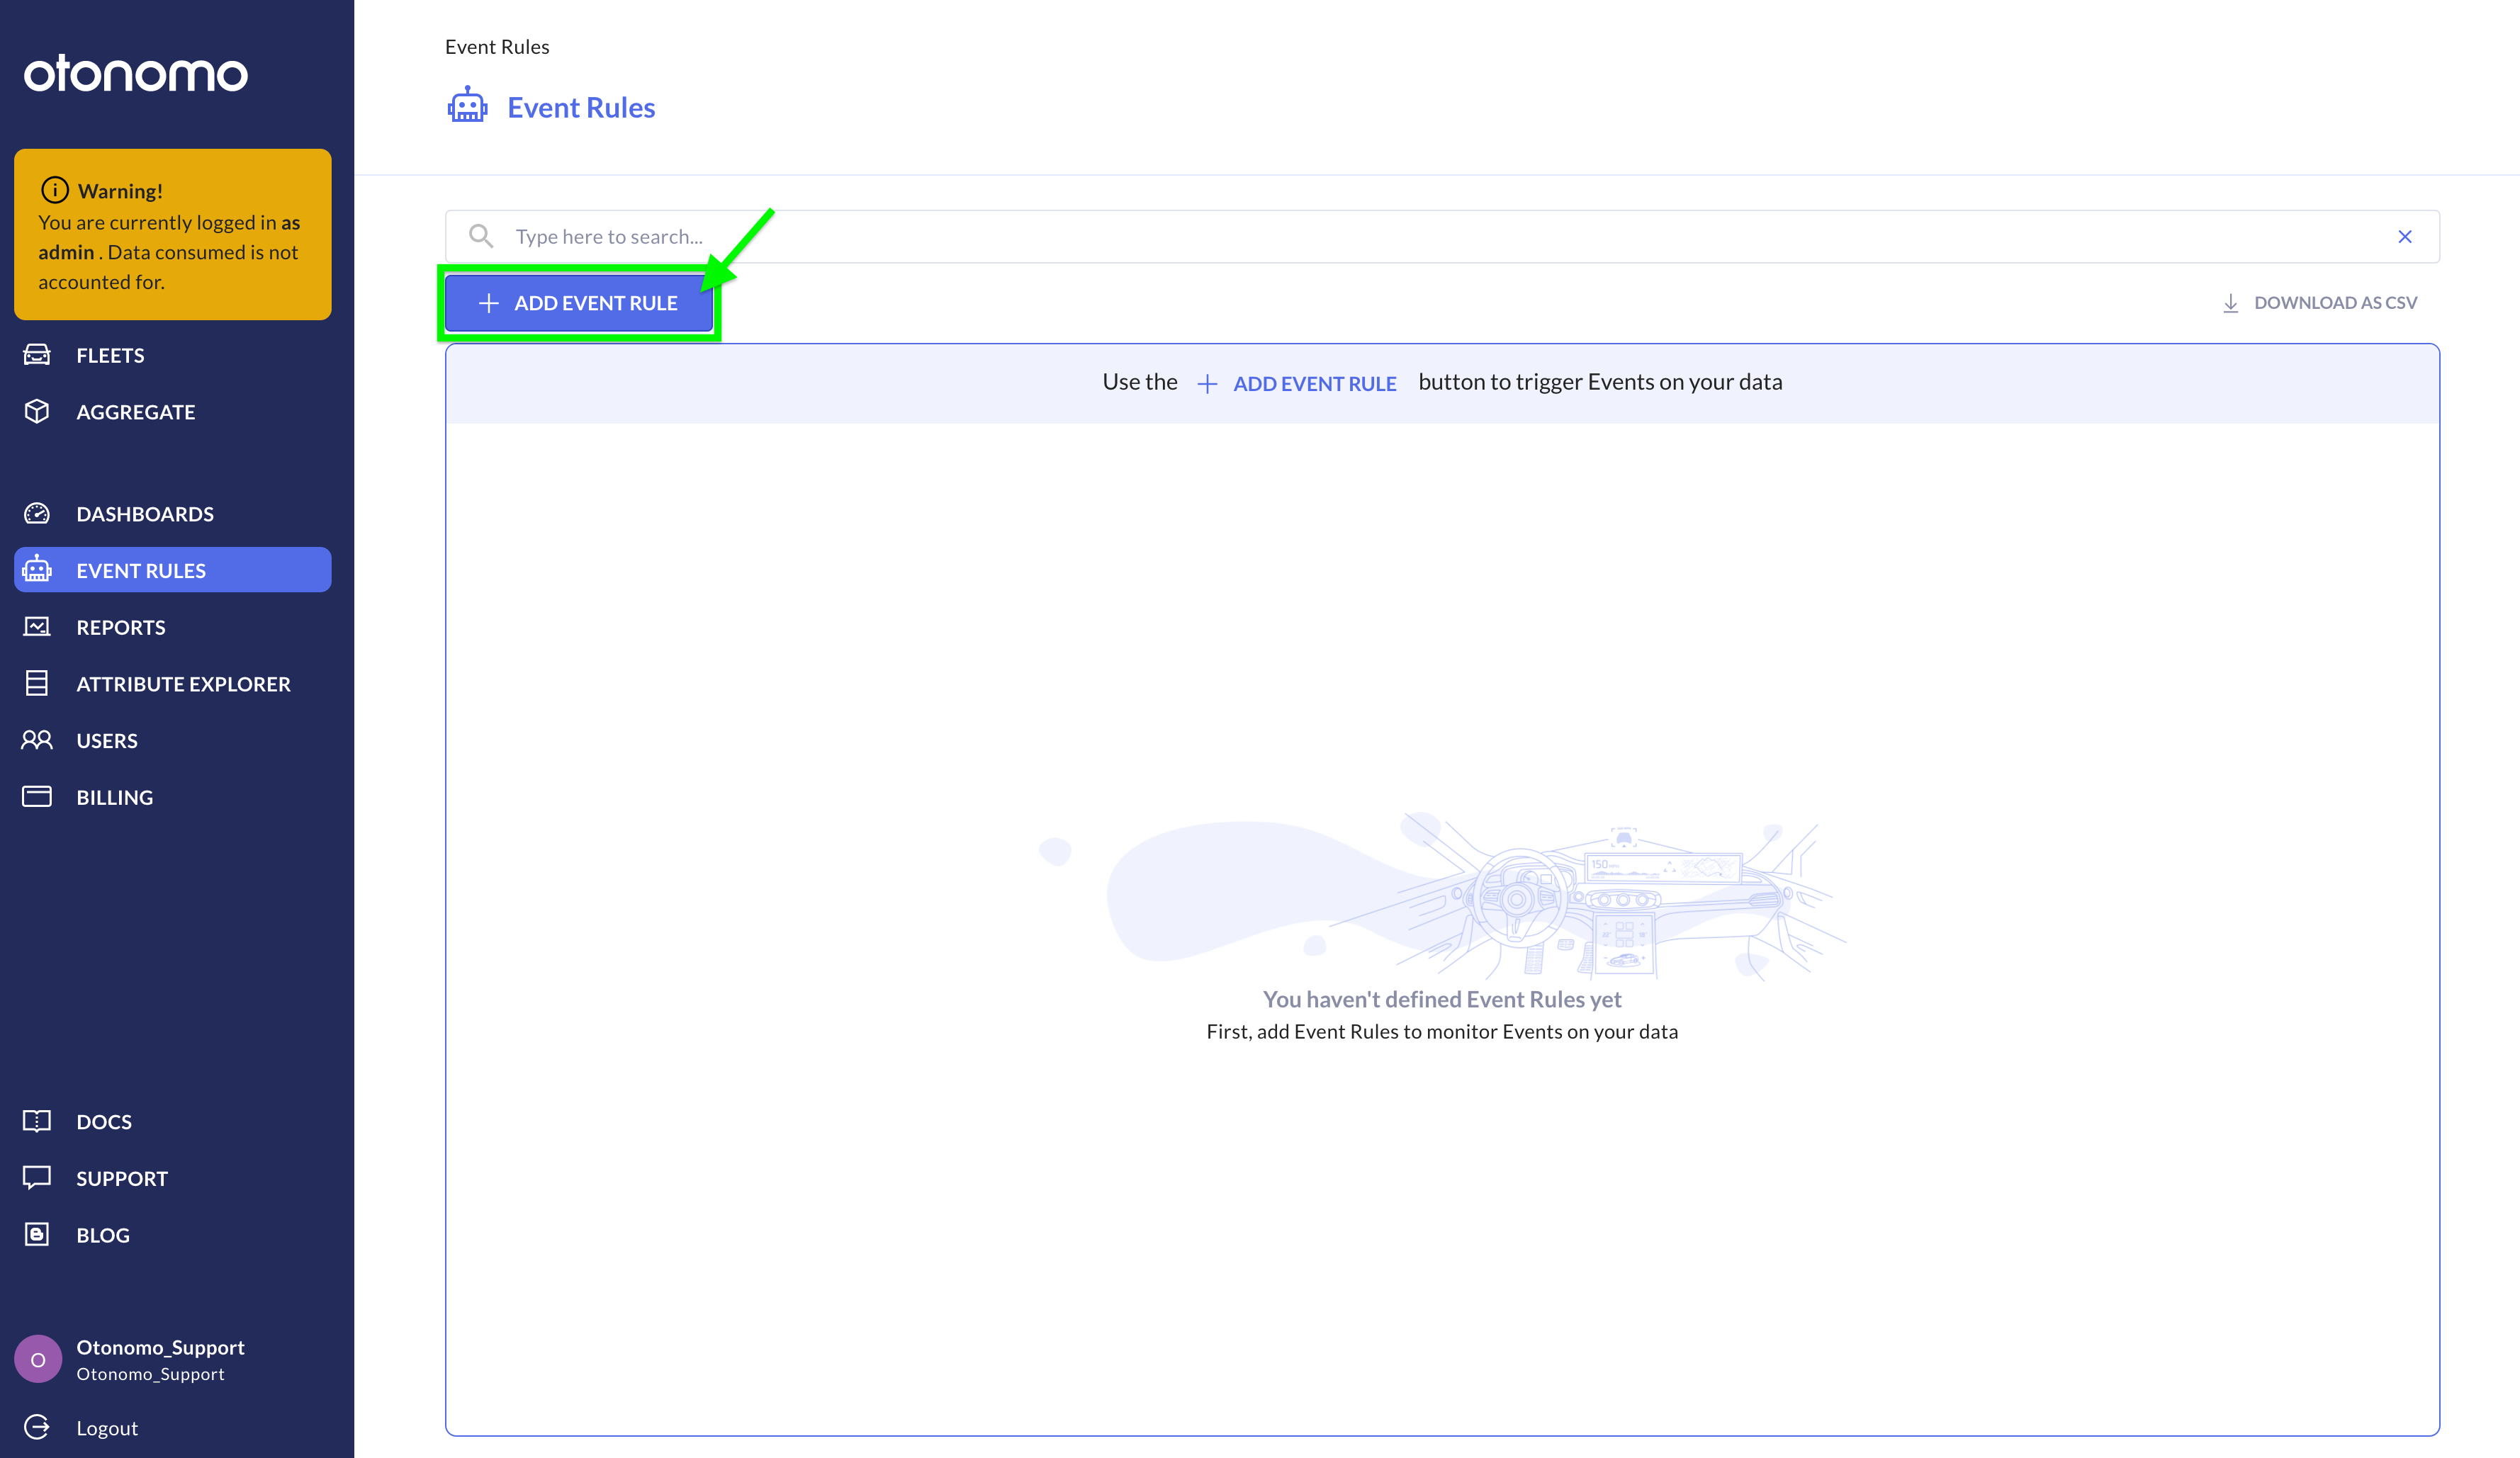Clear the search field with X

(x=2404, y=237)
